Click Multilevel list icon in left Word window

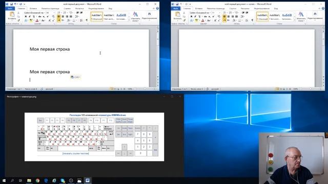tap(71, 13)
